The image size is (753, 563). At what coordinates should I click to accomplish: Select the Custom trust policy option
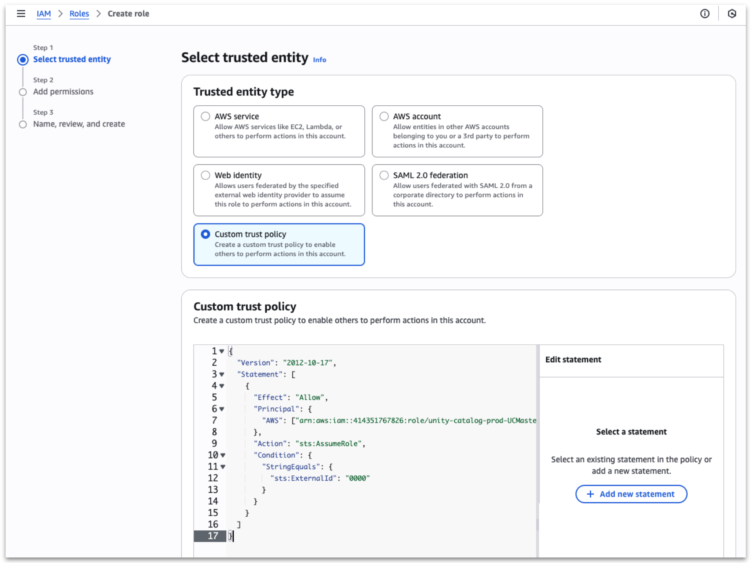click(205, 234)
